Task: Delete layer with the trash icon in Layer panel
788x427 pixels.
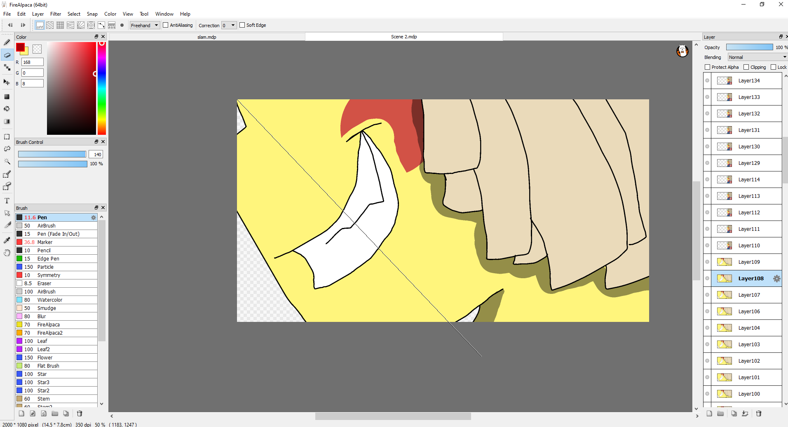Action: click(x=759, y=413)
